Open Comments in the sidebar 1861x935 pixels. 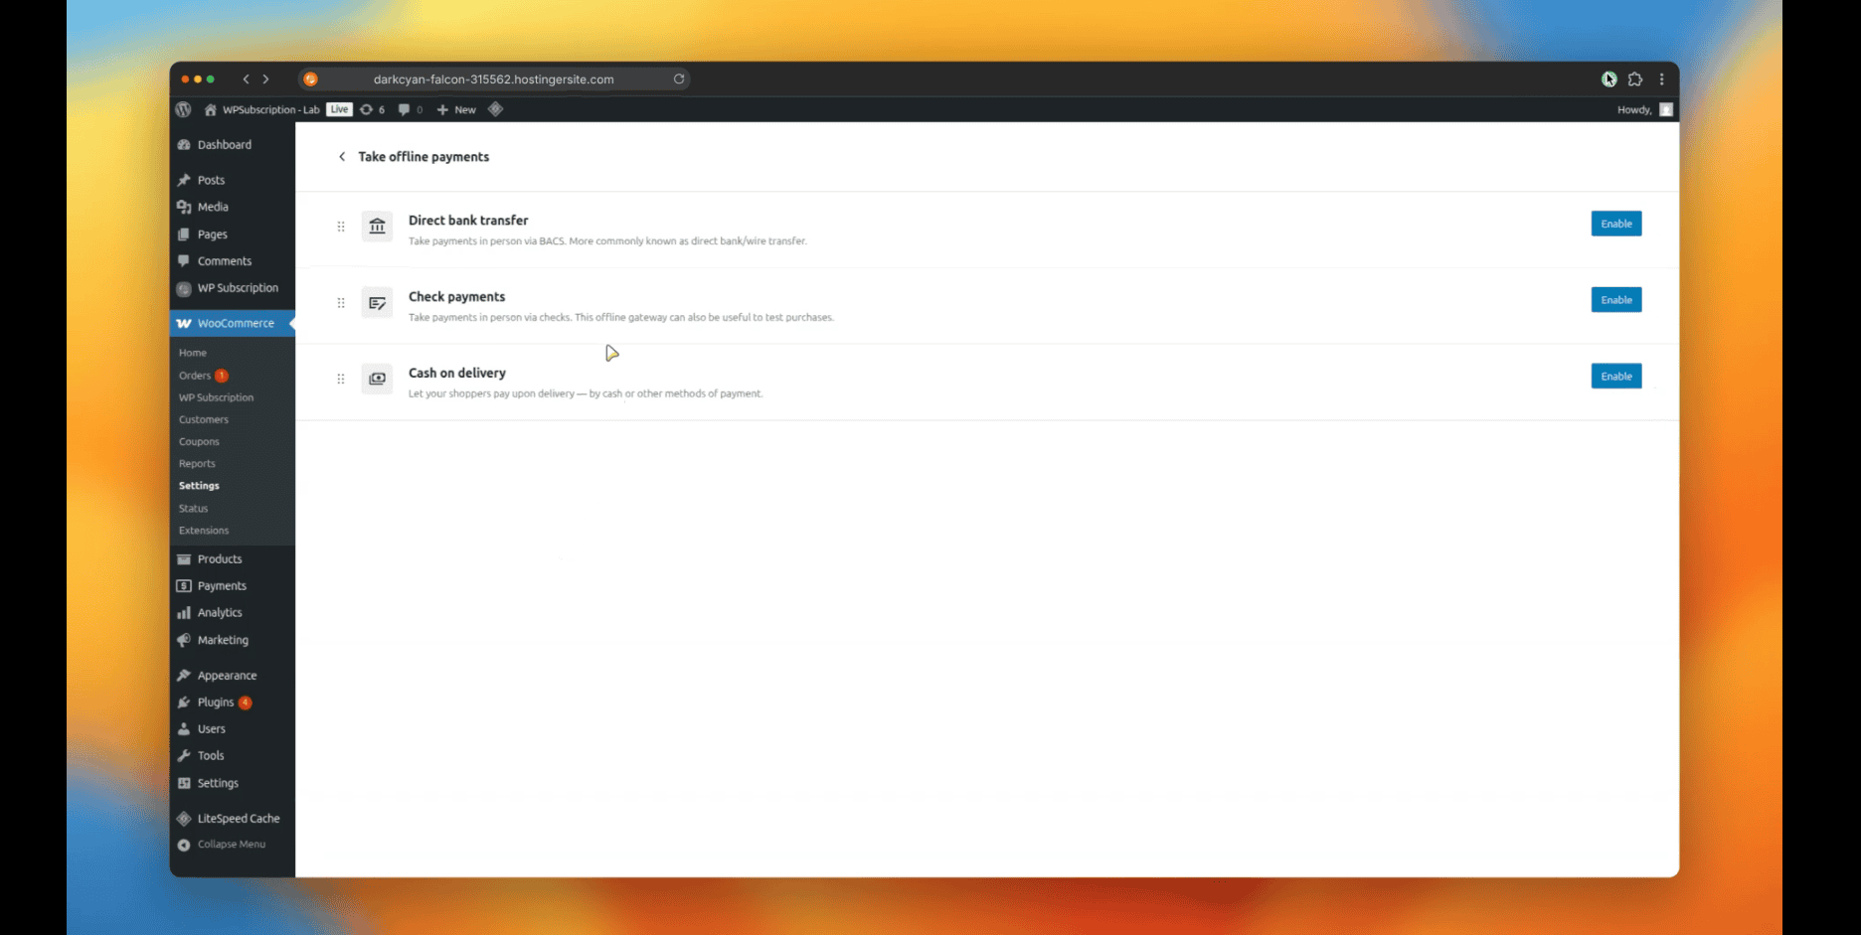click(x=232, y=261)
